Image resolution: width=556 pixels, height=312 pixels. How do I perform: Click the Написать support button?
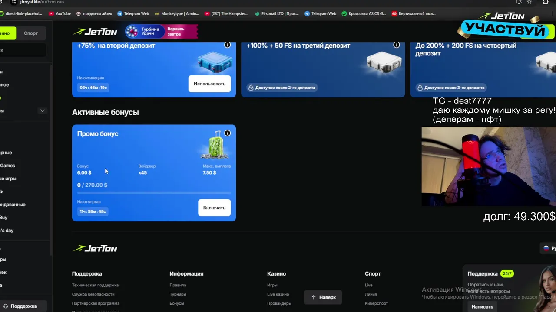pos(482,306)
